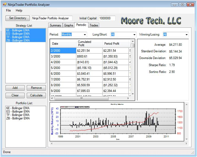This screenshot has height=157, width=197.
Task: Click the Clear button
Action: (15, 95)
